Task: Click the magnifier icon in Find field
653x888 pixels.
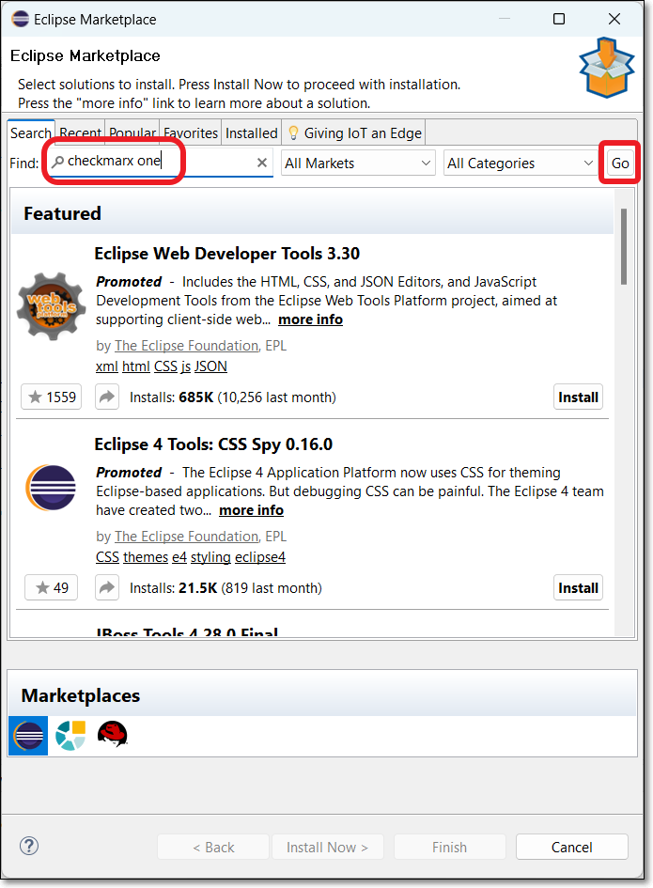Action: tap(57, 162)
